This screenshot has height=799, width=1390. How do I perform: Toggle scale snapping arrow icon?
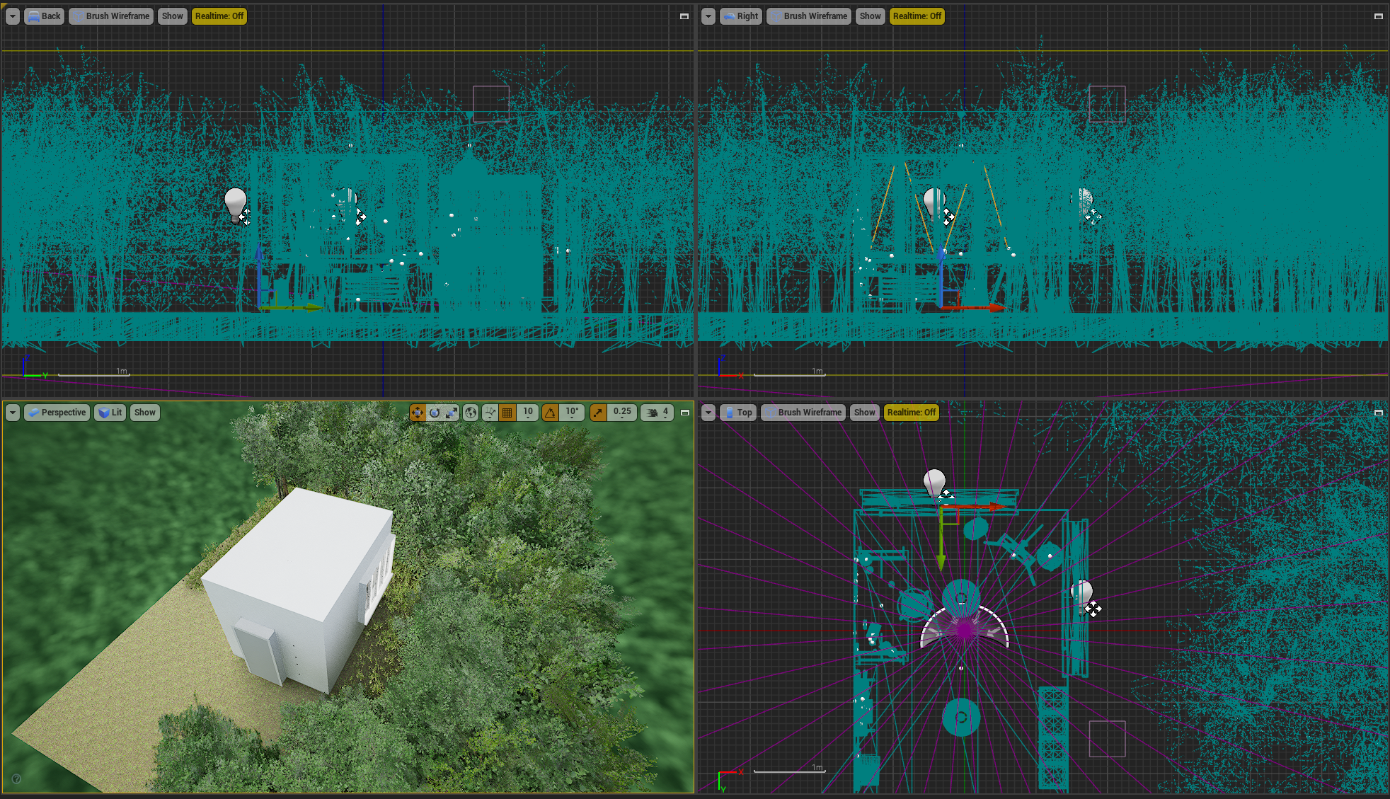coord(598,413)
